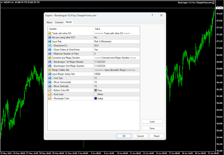Click the icon beside Input Risk
Viewport: 224px width, 155px height.
pyautogui.click(x=50, y=41)
